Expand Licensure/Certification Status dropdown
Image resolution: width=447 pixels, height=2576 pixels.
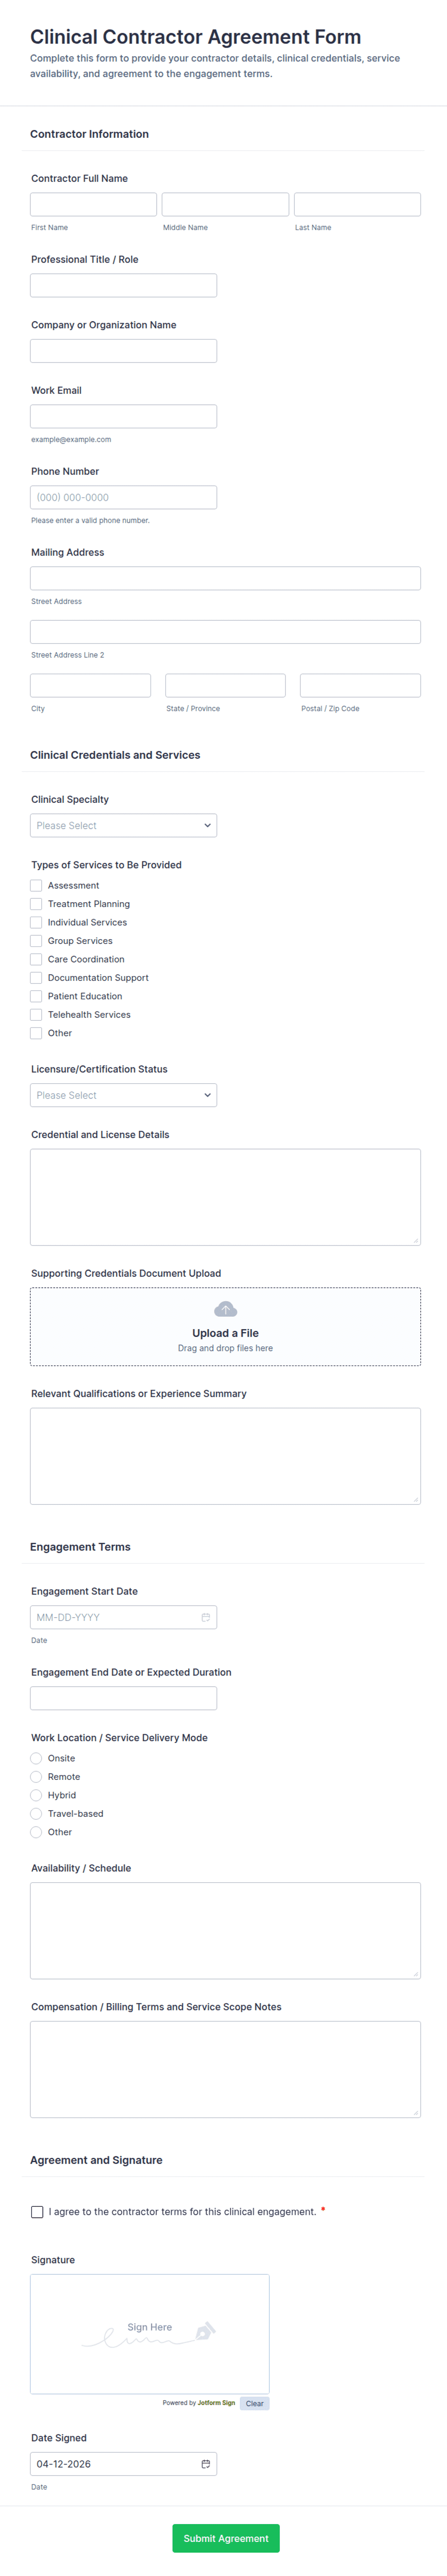point(123,1095)
